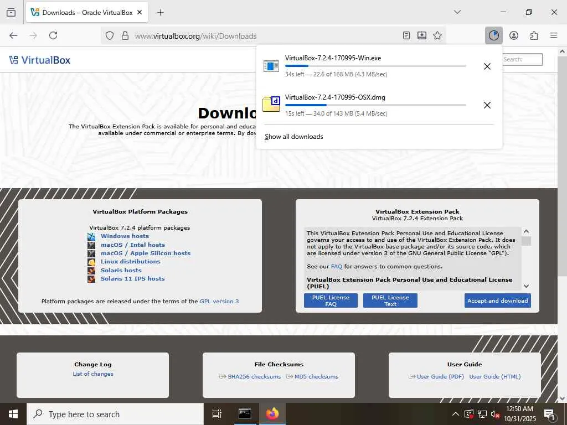The image size is (567, 425).
Task: Open the MD5 checksums link
Action: [316, 376]
